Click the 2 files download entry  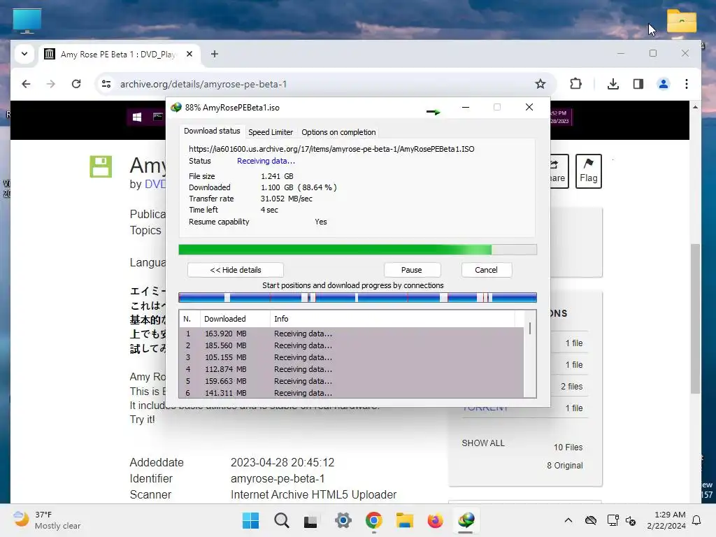(572, 386)
